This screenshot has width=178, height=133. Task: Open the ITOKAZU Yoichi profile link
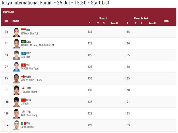pos(28,92)
